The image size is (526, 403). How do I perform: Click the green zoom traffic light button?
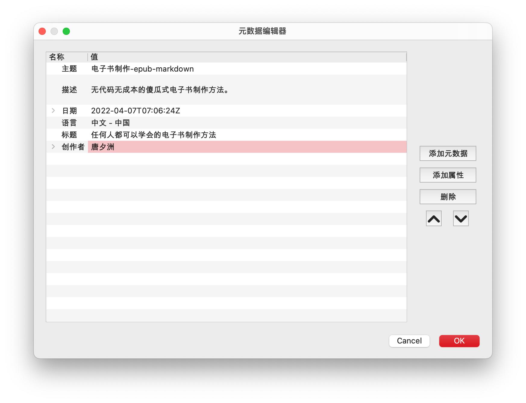click(x=66, y=31)
